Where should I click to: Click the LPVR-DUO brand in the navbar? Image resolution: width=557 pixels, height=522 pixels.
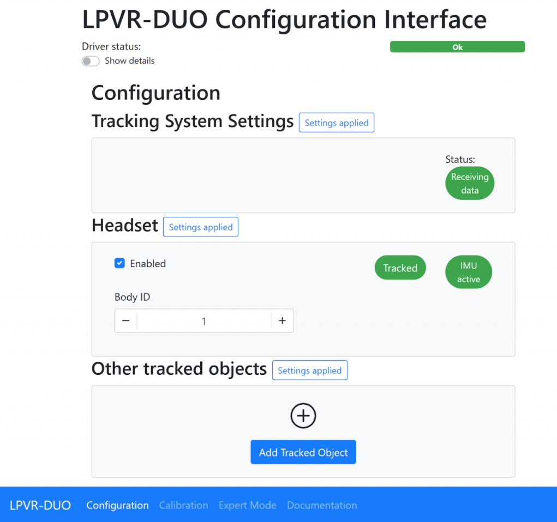point(40,505)
